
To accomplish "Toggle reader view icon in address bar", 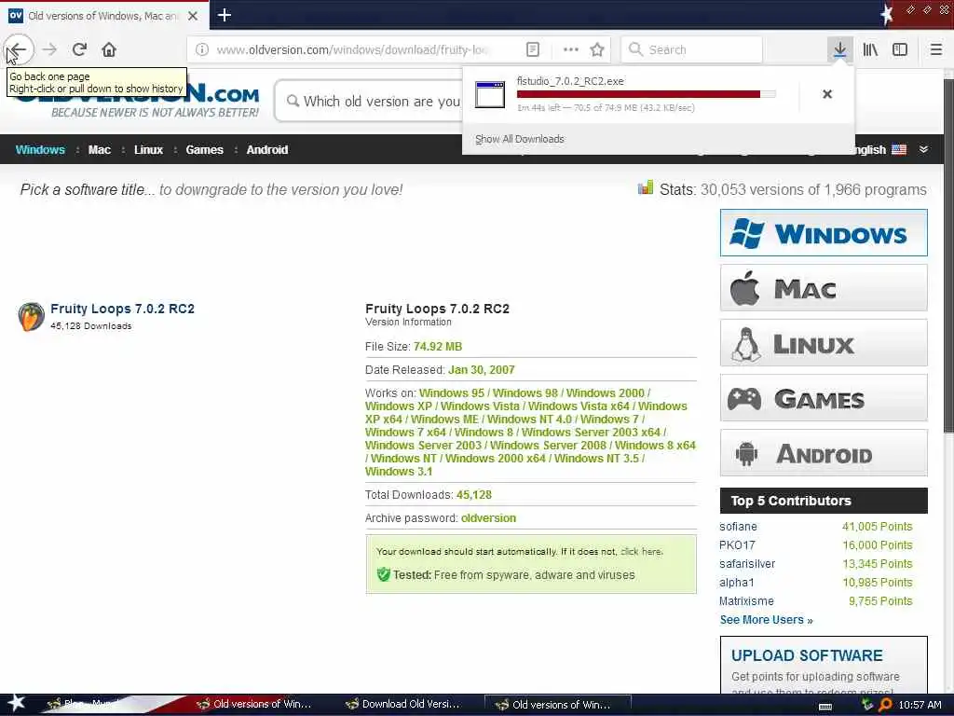I will pos(532,49).
